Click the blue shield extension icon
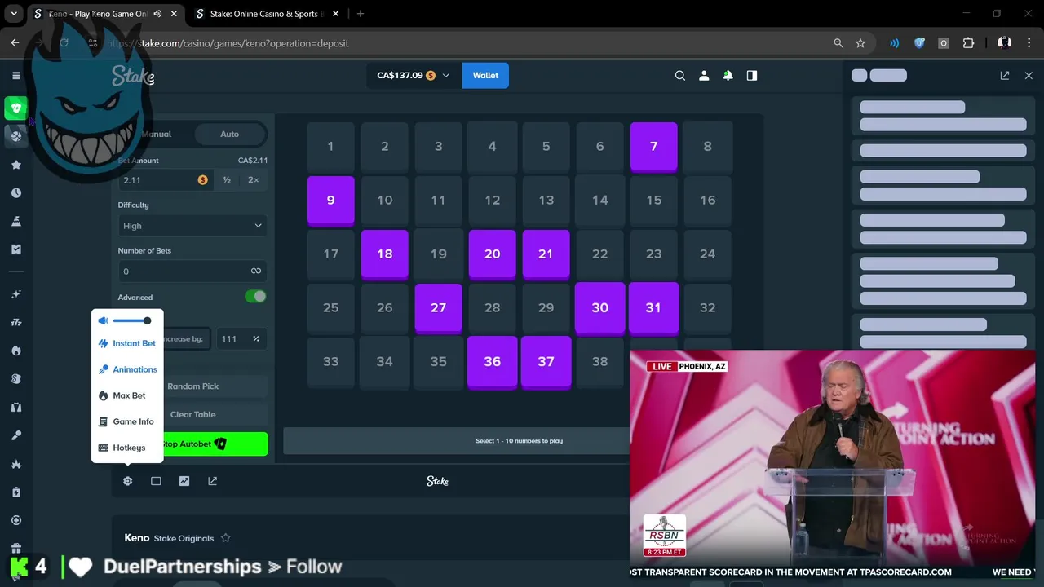 coord(919,43)
